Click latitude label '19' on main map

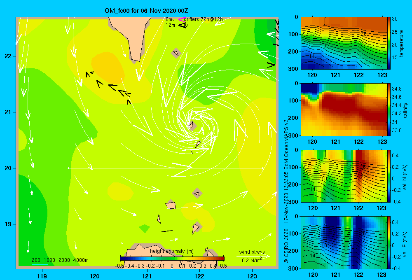[8, 224]
